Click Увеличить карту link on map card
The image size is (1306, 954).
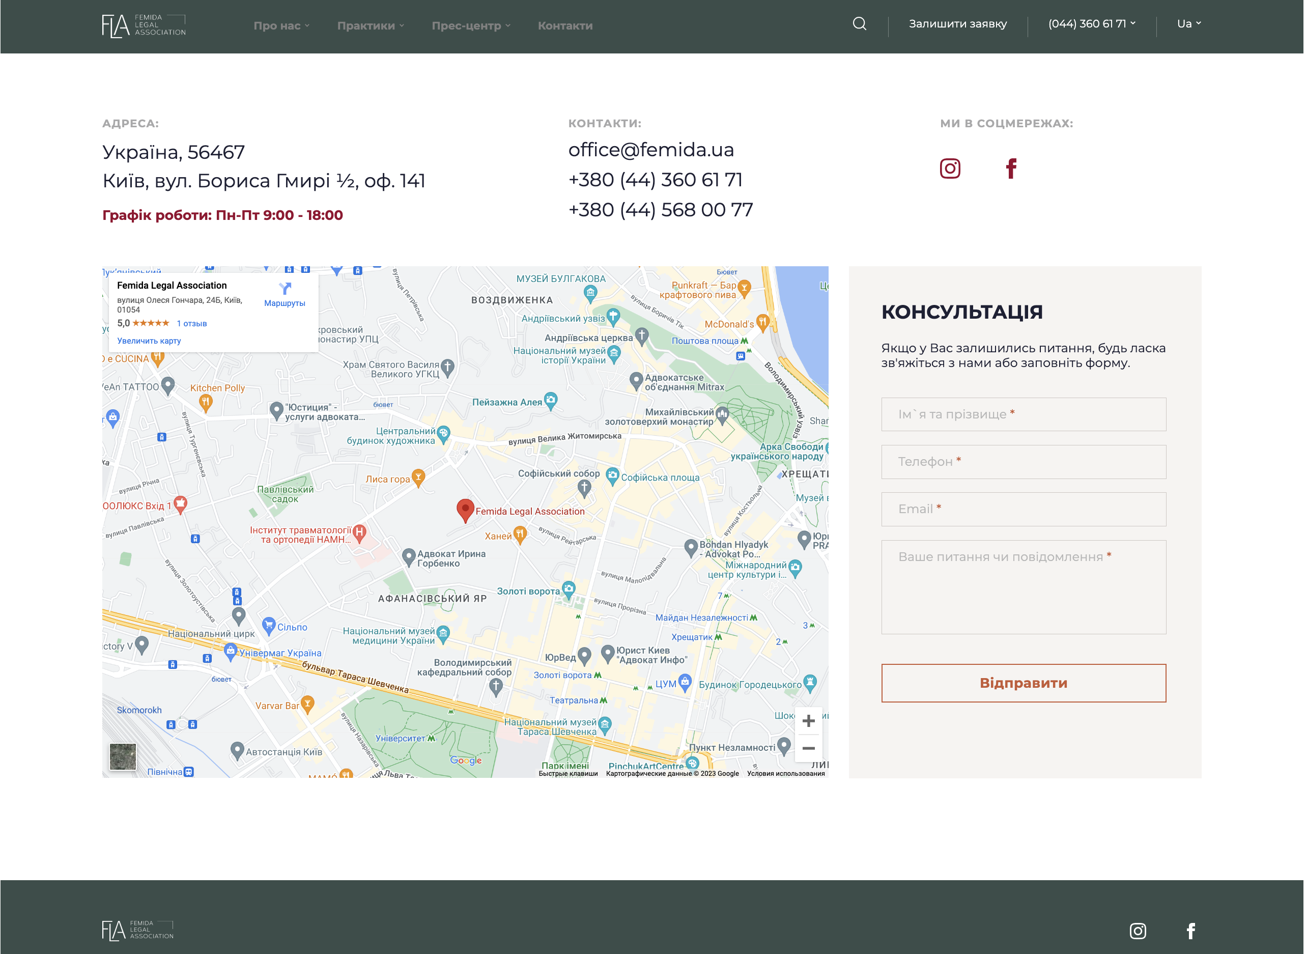[x=149, y=341]
